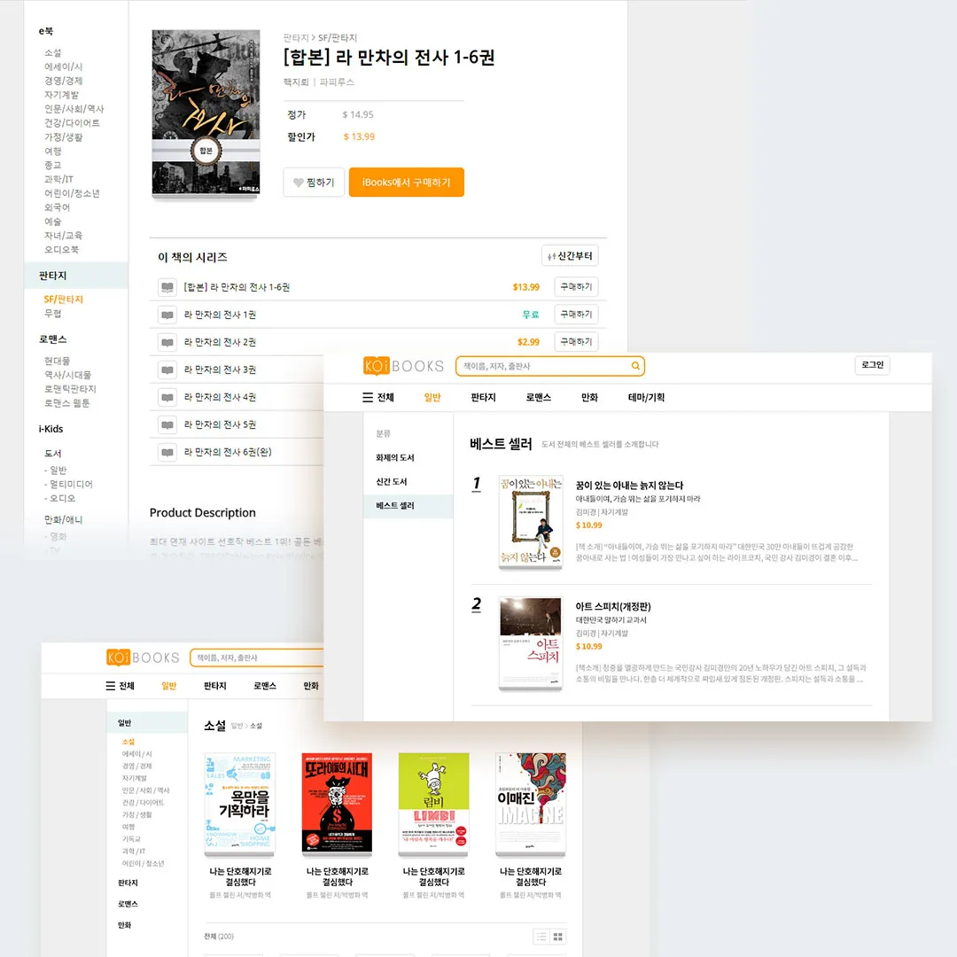Click book icon beside 라 만차의 전사 3권
957x957 pixels.
pyautogui.click(x=167, y=370)
